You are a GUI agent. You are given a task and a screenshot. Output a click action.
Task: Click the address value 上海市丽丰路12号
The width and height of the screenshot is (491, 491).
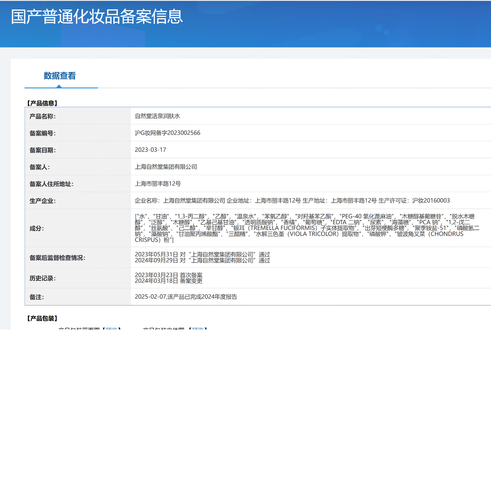click(158, 184)
